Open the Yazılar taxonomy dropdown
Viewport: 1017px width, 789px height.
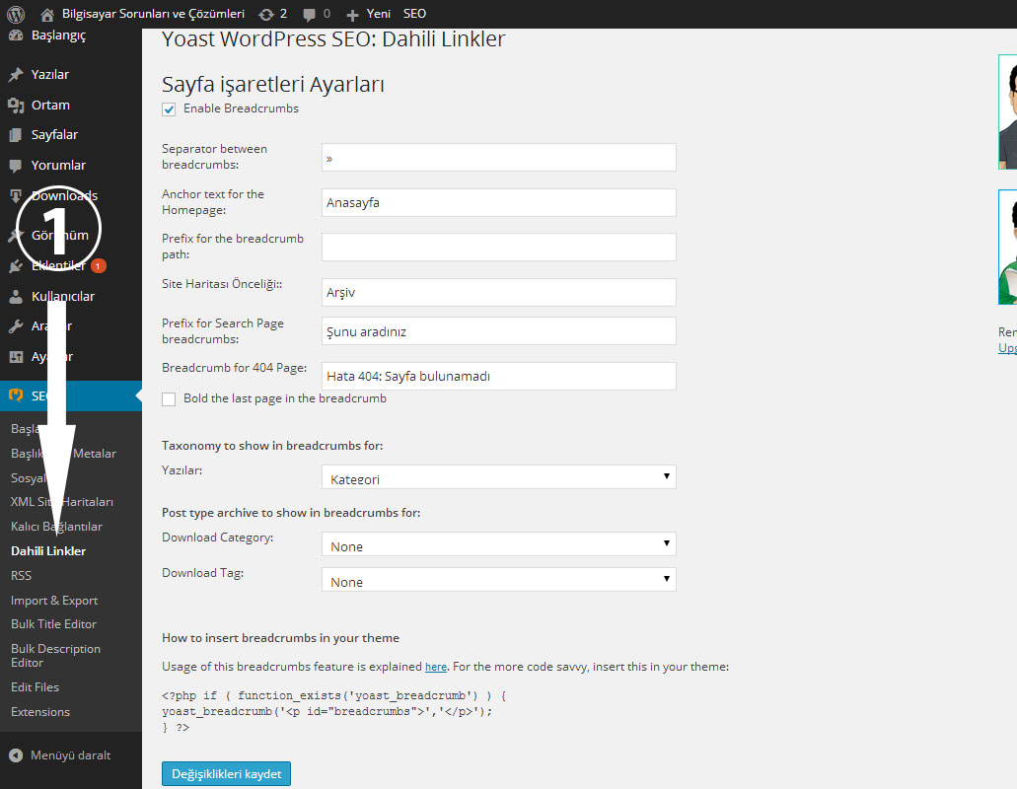click(x=499, y=477)
